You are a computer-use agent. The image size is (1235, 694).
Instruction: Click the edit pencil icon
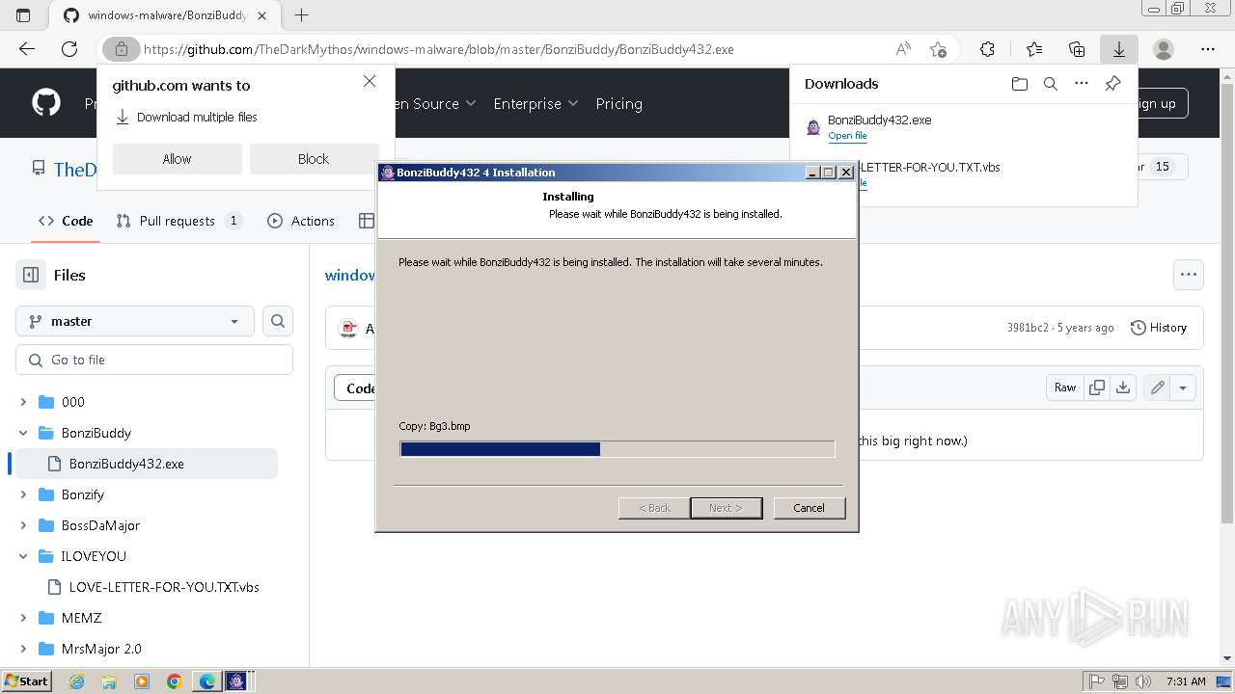pos(1157,387)
